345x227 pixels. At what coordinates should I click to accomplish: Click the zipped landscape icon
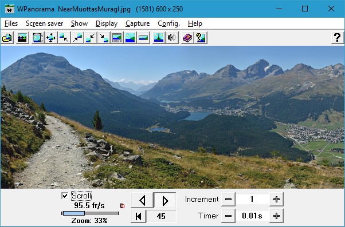[159, 38]
